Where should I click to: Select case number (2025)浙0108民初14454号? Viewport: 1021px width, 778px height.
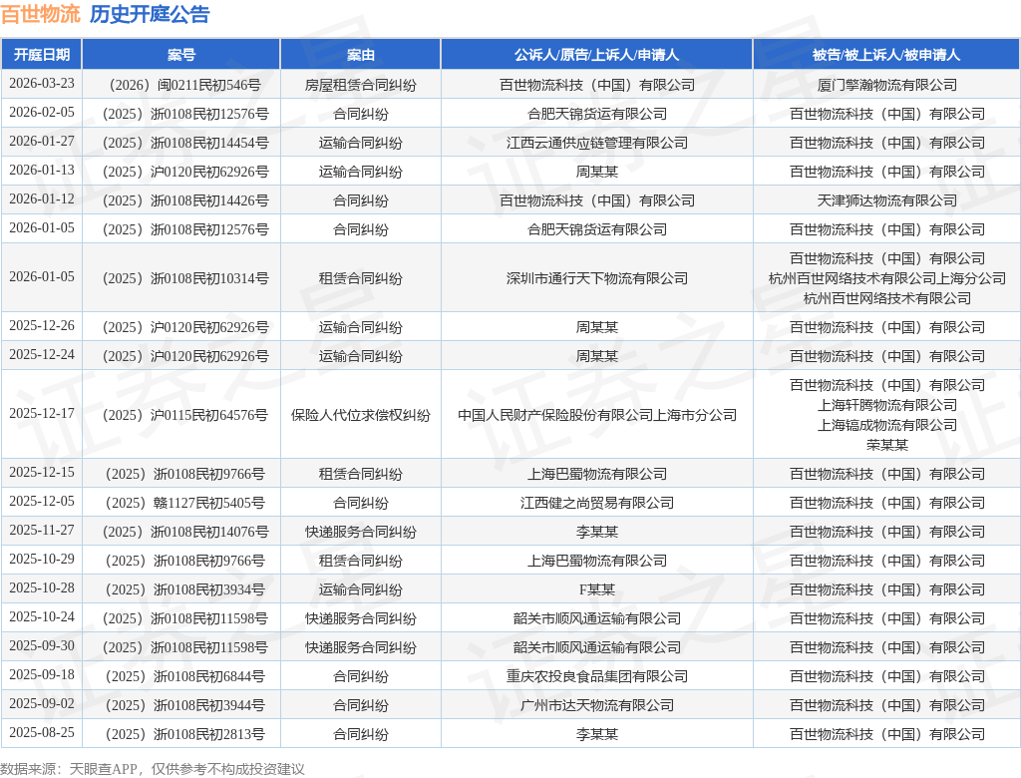184,143
